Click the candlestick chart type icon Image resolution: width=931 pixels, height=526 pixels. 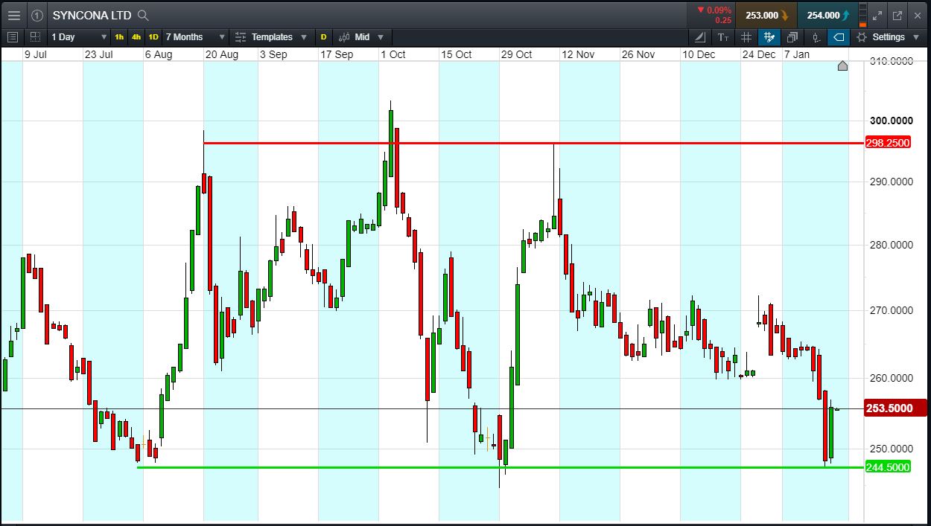pyautogui.click(x=344, y=36)
